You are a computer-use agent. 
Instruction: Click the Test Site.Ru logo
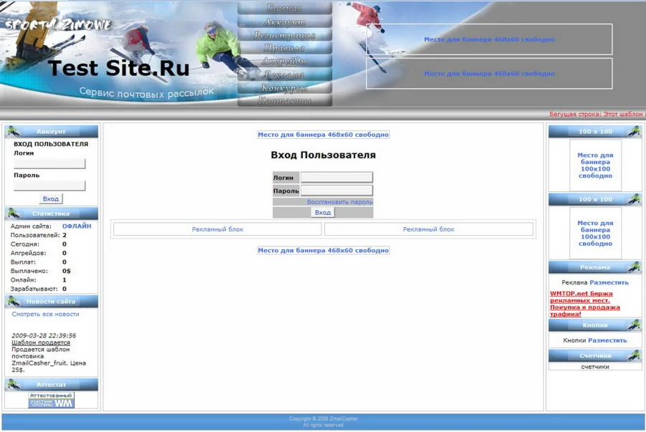(x=118, y=68)
